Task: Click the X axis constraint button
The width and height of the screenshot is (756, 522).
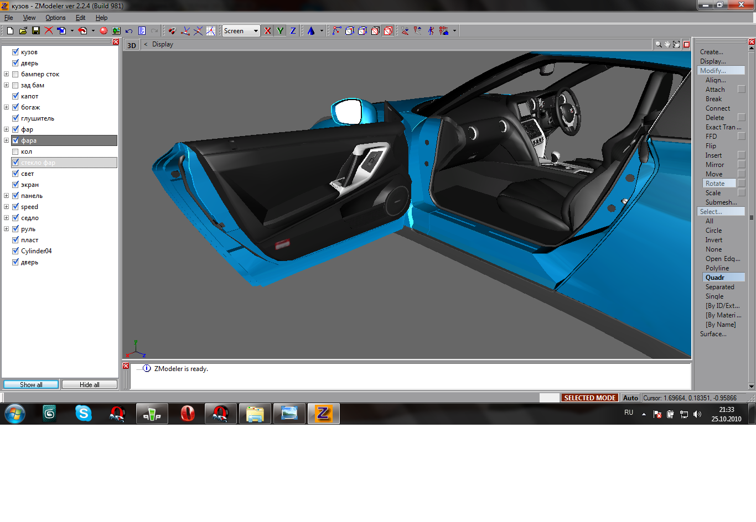Action: pos(268,31)
